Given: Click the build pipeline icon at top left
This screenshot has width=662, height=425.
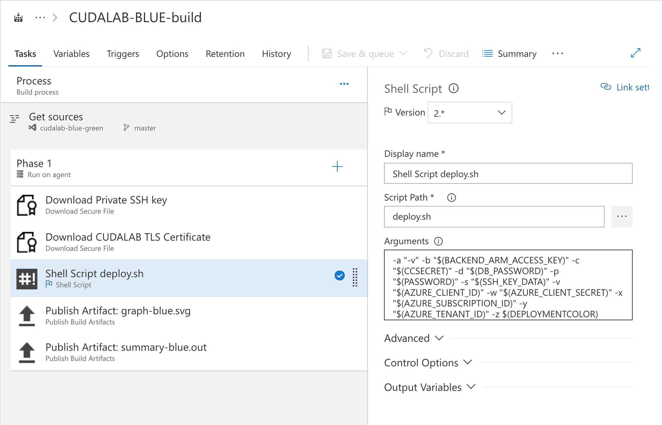Looking at the screenshot, I should pos(18,17).
